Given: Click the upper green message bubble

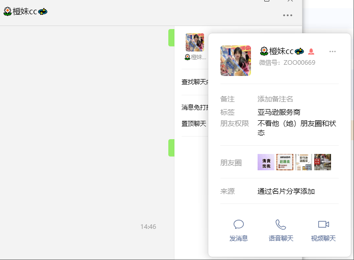Looking at the screenshot, I should pos(171,38).
